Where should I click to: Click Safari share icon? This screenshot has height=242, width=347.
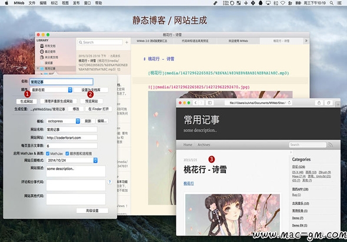319,103
